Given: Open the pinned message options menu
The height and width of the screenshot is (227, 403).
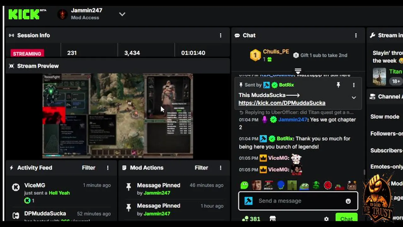Looking at the screenshot, I should [354, 85].
